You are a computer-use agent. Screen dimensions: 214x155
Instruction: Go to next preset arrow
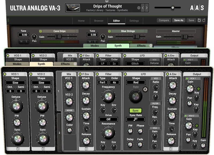pyautogui.click(x=147, y=8)
